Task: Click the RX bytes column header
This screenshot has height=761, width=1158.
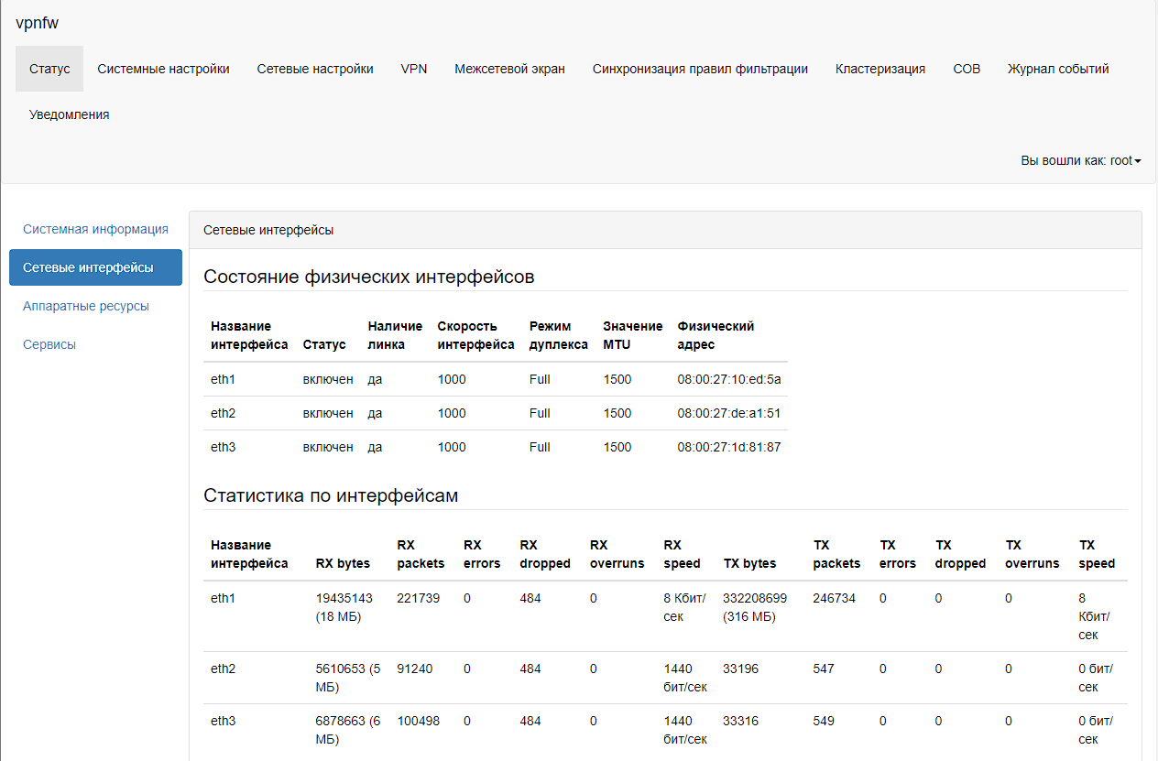Action: coord(343,563)
